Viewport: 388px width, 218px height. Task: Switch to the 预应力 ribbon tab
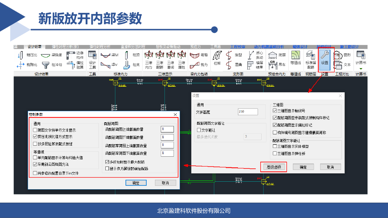coord(196,47)
